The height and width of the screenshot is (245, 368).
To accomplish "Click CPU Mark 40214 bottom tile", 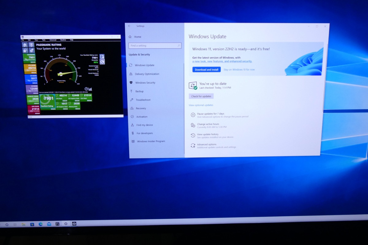I will point(62,98).
